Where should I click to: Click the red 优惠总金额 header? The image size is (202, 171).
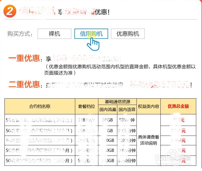tap(178, 106)
